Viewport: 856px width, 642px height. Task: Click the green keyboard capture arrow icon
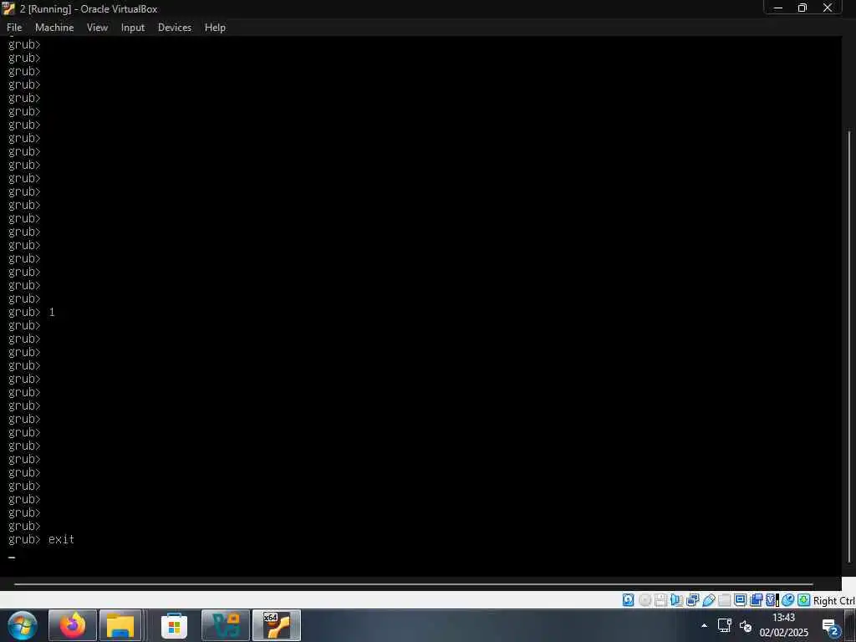(x=803, y=600)
